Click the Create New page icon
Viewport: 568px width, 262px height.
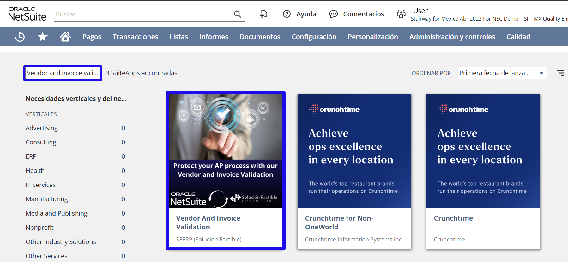click(x=263, y=14)
